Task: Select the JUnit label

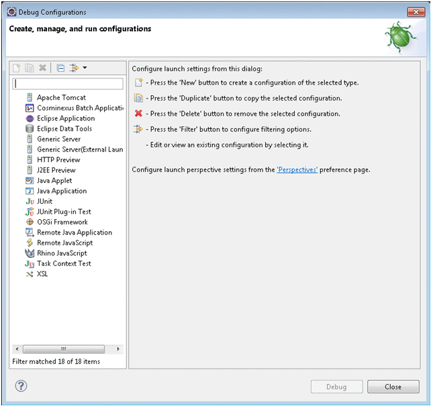Action: (45, 202)
